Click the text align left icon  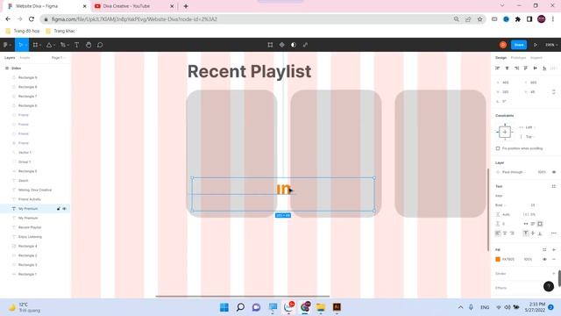coord(498,233)
